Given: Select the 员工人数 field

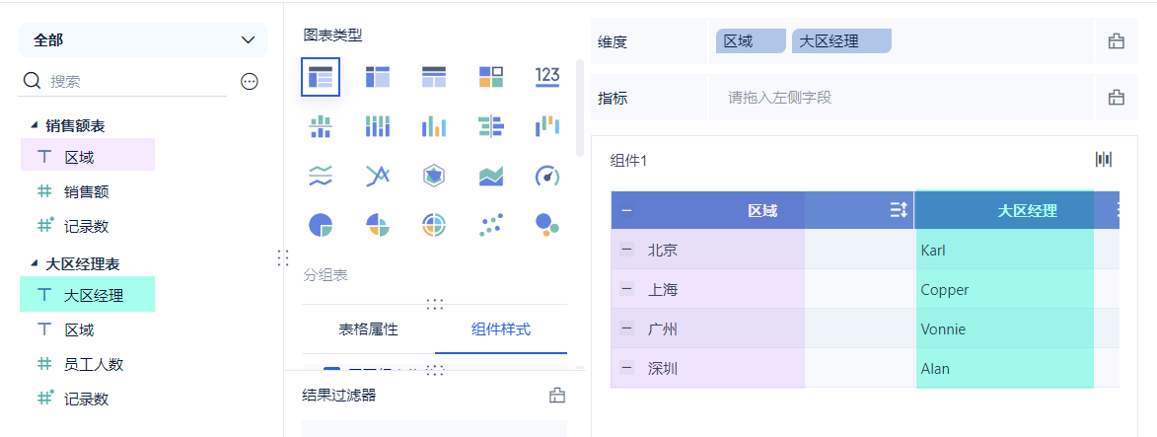Looking at the screenshot, I should [x=94, y=364].
